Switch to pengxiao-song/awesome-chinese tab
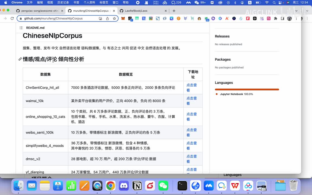Image resolution: width=312 pixels, height=195 pixels. (40, 11)
